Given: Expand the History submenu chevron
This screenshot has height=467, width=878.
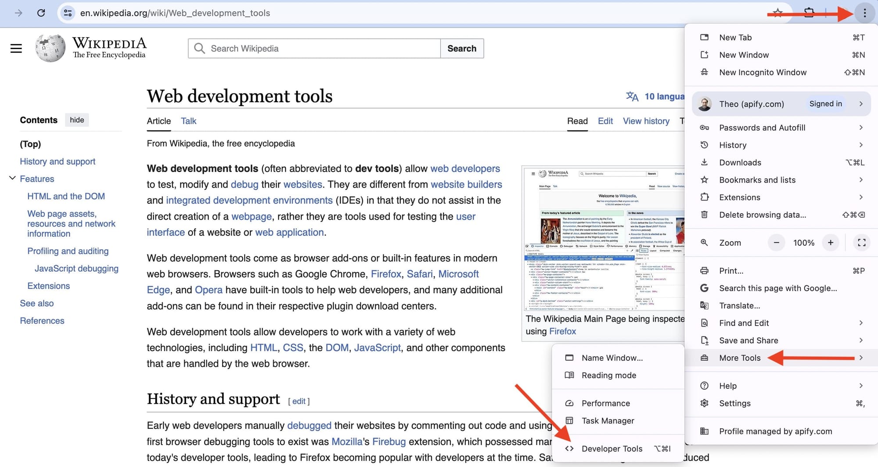Looking at the screenshot, I should click(x=860, y=145).
